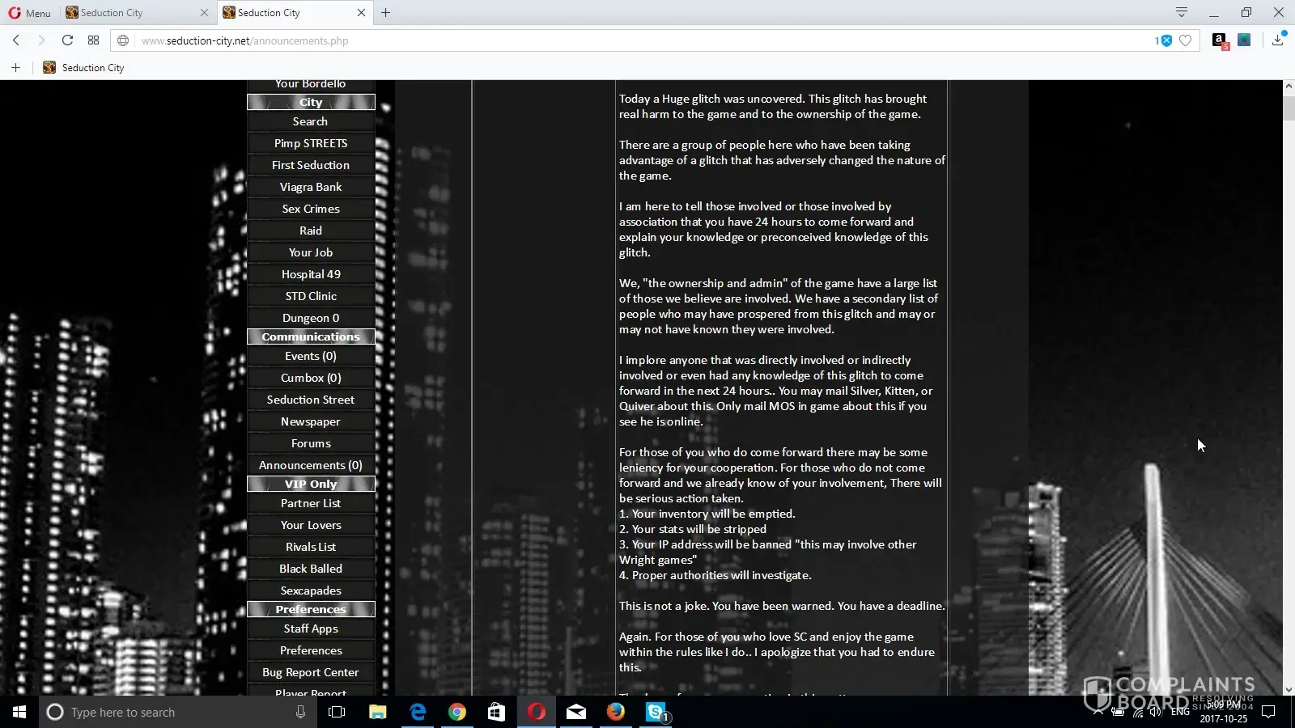The width and height of the screenshot is (1295, 728).
Task: Open the Opera Menu button
Action: click(30, 13)
